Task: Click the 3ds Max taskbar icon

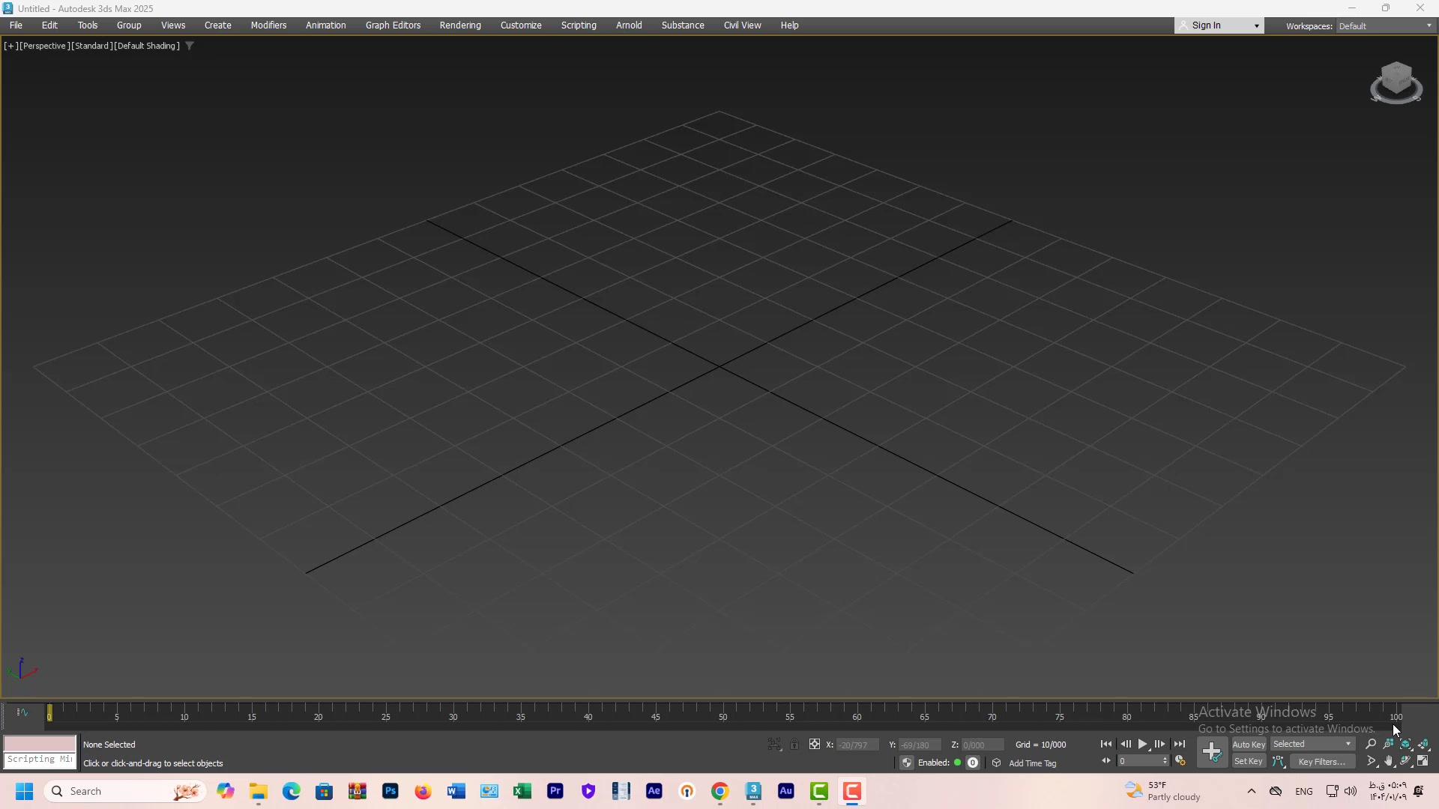Action: pos(753,791)
